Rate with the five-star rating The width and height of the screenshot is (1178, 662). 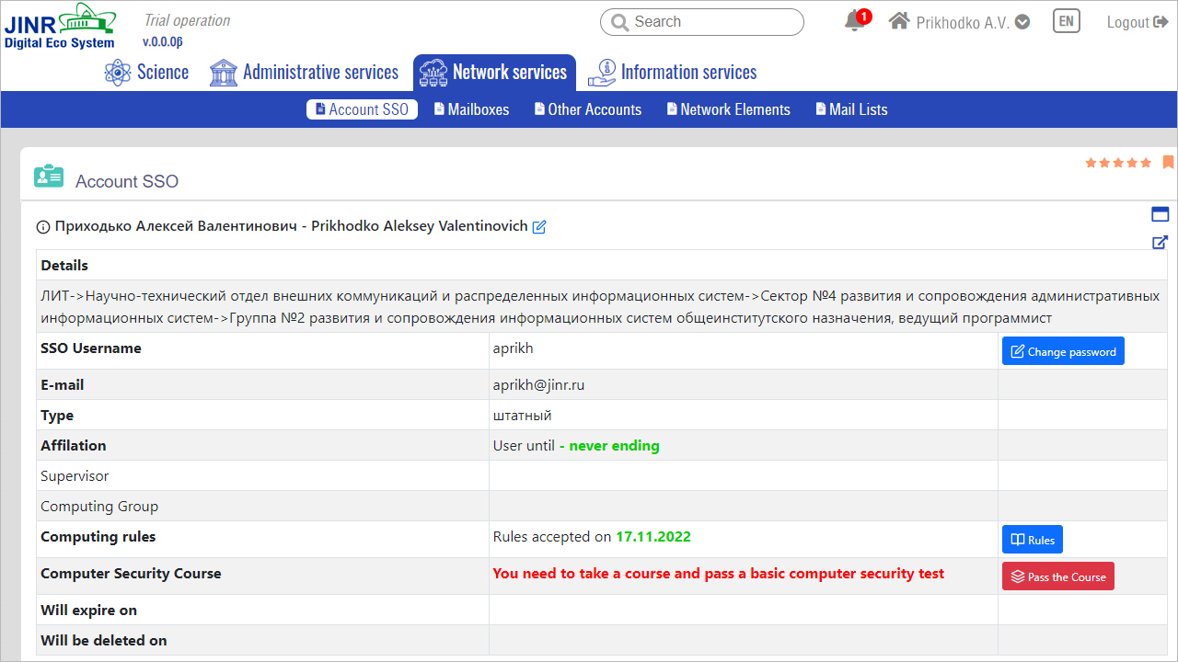(x=1118, y=163)
